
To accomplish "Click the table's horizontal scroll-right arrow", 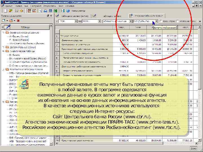I will pos(197,143).
